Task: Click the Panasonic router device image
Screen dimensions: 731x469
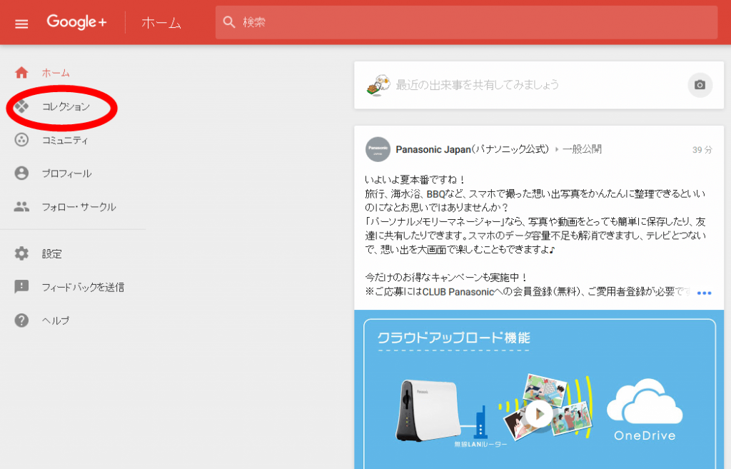Action: [x=427, y=410]
